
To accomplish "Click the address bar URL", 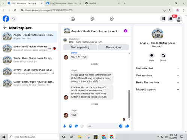I will [49, 10].
